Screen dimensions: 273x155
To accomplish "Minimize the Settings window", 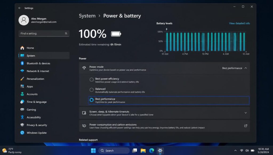I will (234, 7).
